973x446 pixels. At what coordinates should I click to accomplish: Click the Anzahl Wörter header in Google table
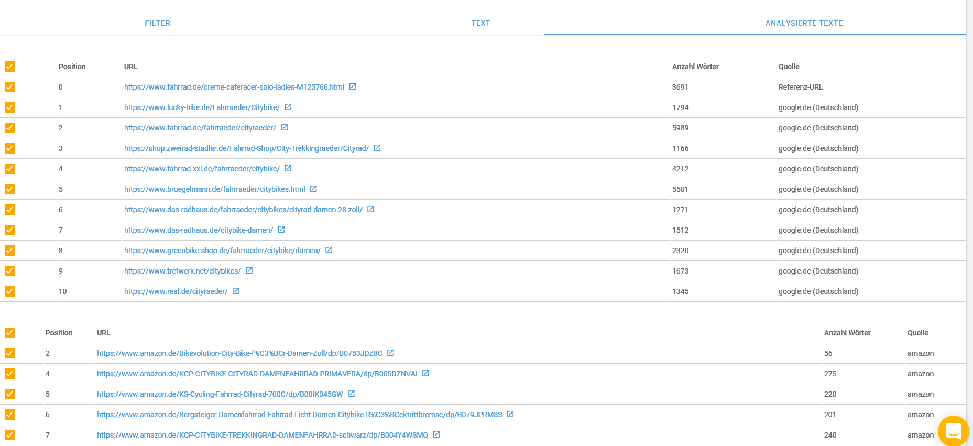point(695,67)
